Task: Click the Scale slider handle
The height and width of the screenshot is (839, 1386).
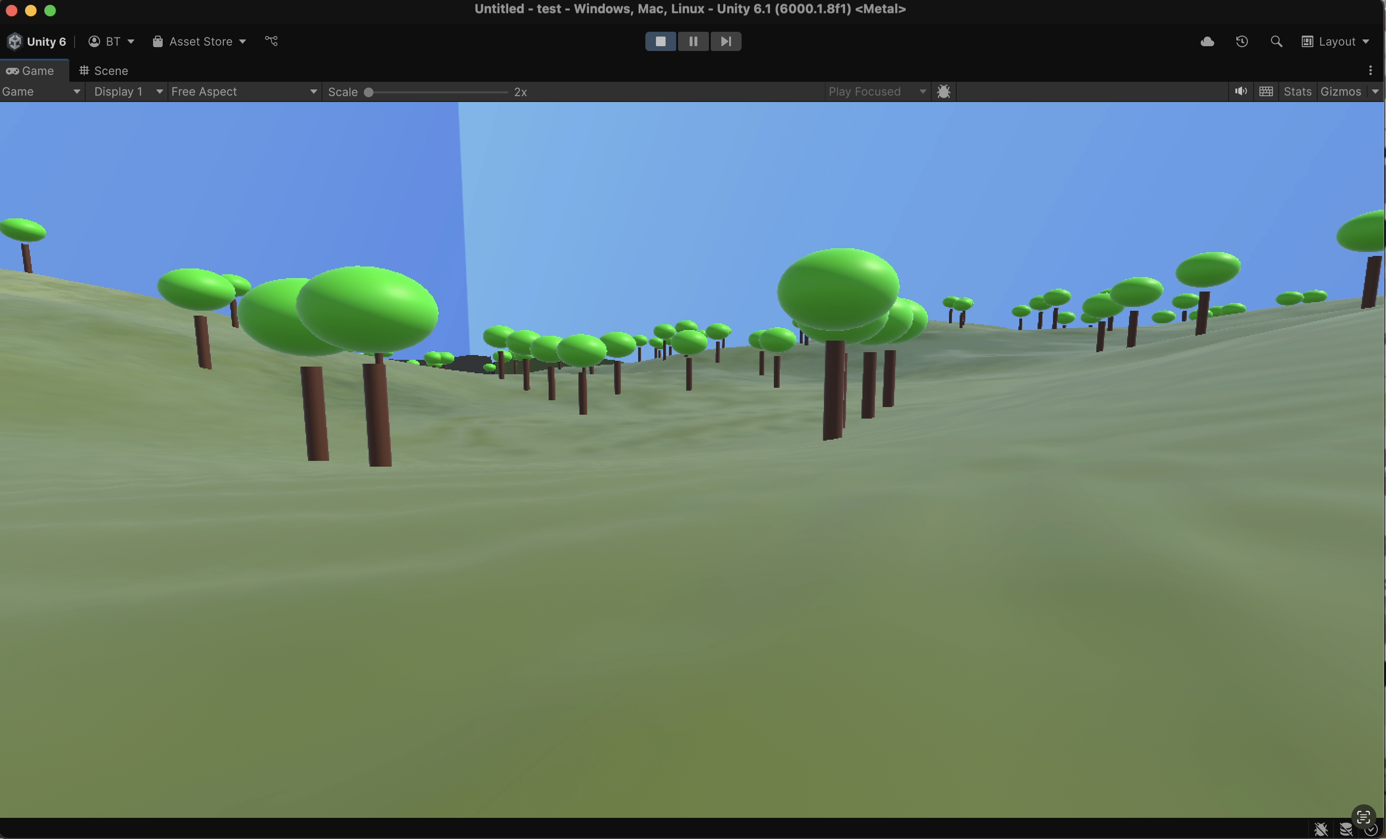Action: (x=369, y=92)
